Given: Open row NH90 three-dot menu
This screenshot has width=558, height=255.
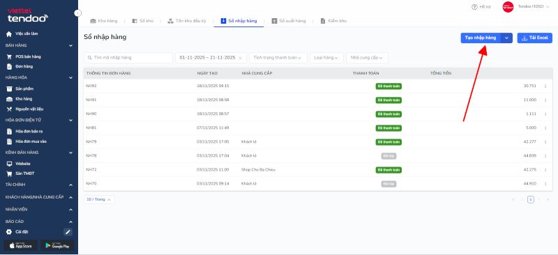Looking at the screenshot, I should click(545, 114).
